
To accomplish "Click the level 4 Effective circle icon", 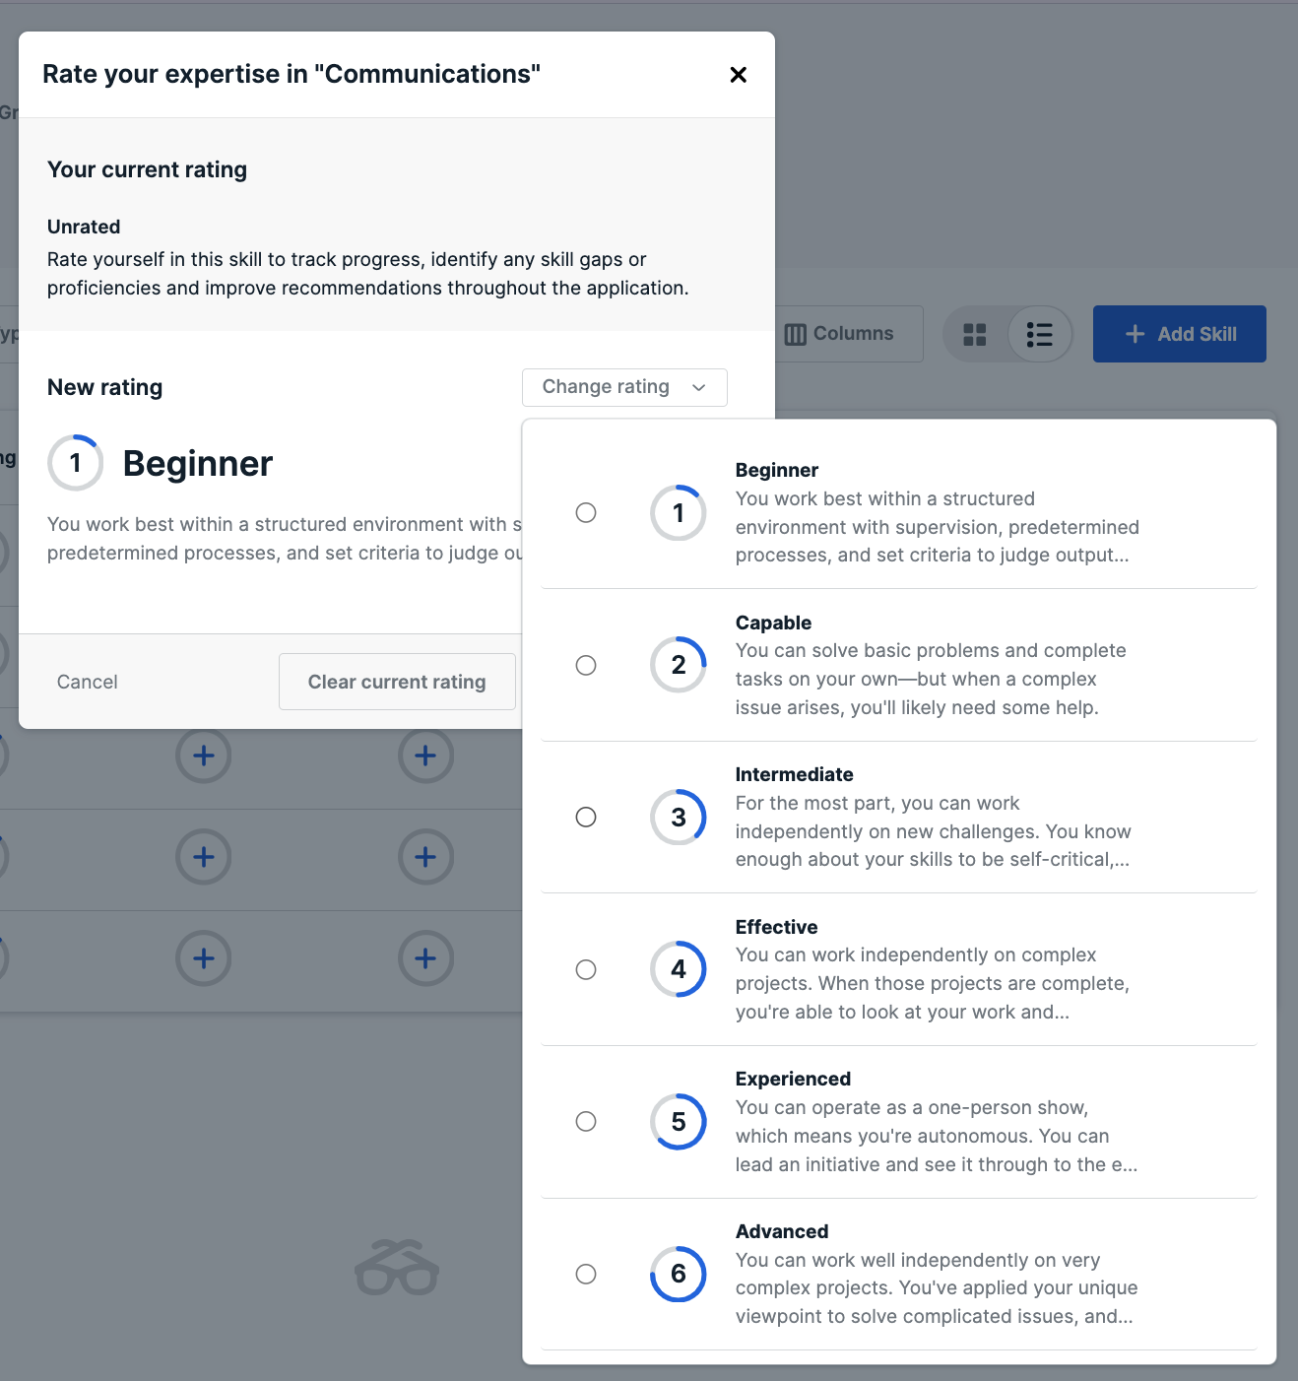I will click(679, 969).
